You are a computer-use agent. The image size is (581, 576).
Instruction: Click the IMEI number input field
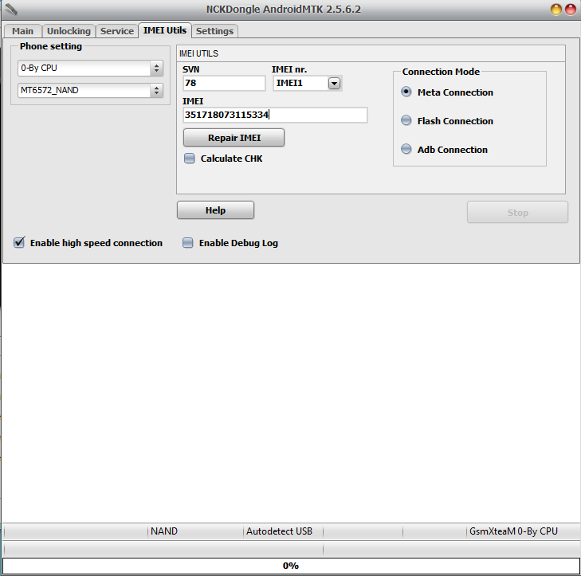(275, 116)
